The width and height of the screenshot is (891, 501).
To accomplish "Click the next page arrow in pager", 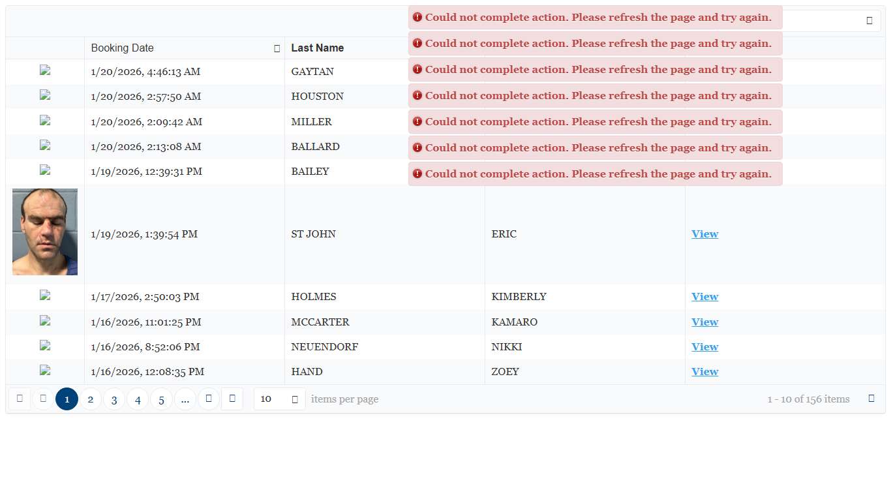I will click(x=209, y=399).
